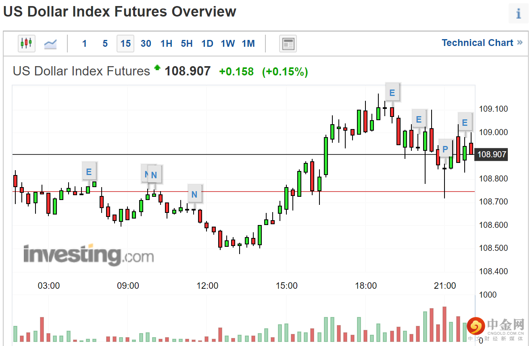Select the 5 minute timeframe
Image resolution: width=530 pixels, height=346 pixels.
105,44
